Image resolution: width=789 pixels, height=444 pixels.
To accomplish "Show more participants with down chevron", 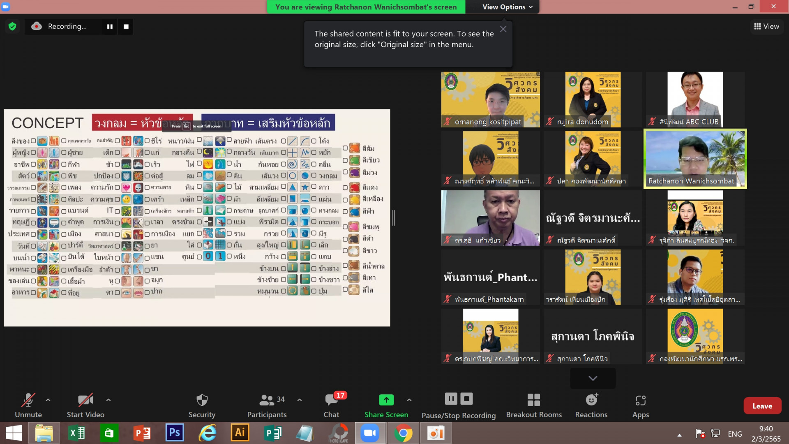I will (x=593, y=378).
